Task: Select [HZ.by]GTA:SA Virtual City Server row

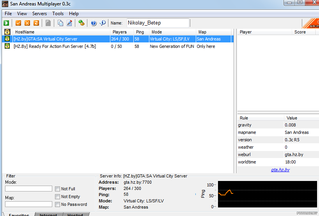Action: [118, 39]
